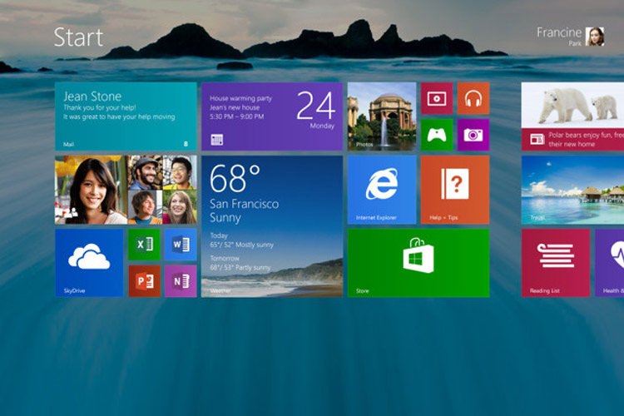Open the Windows Store tile
This screenshot has width=624, height=416.
point(418,263)
